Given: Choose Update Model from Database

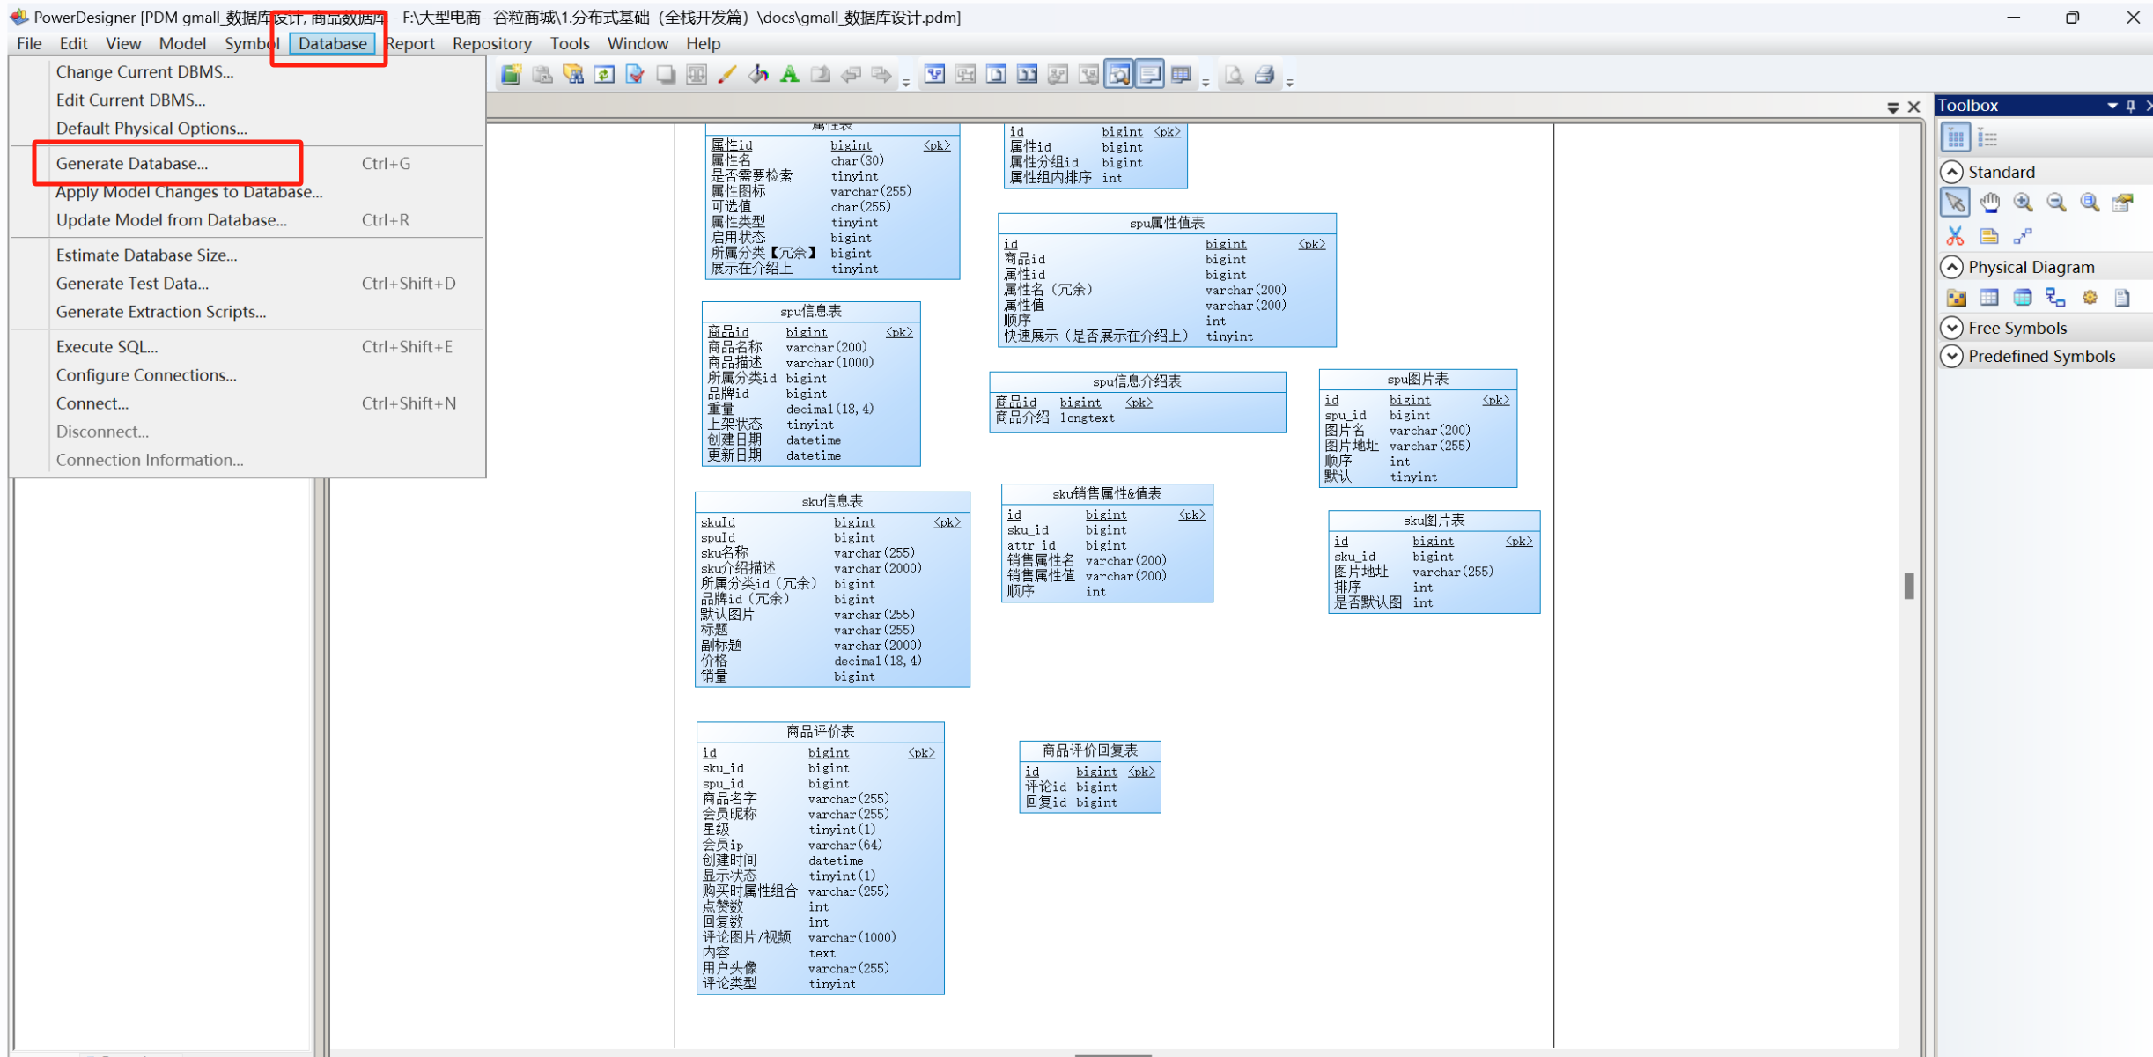Looking at the screenshot, I should [x=247, y=220].
